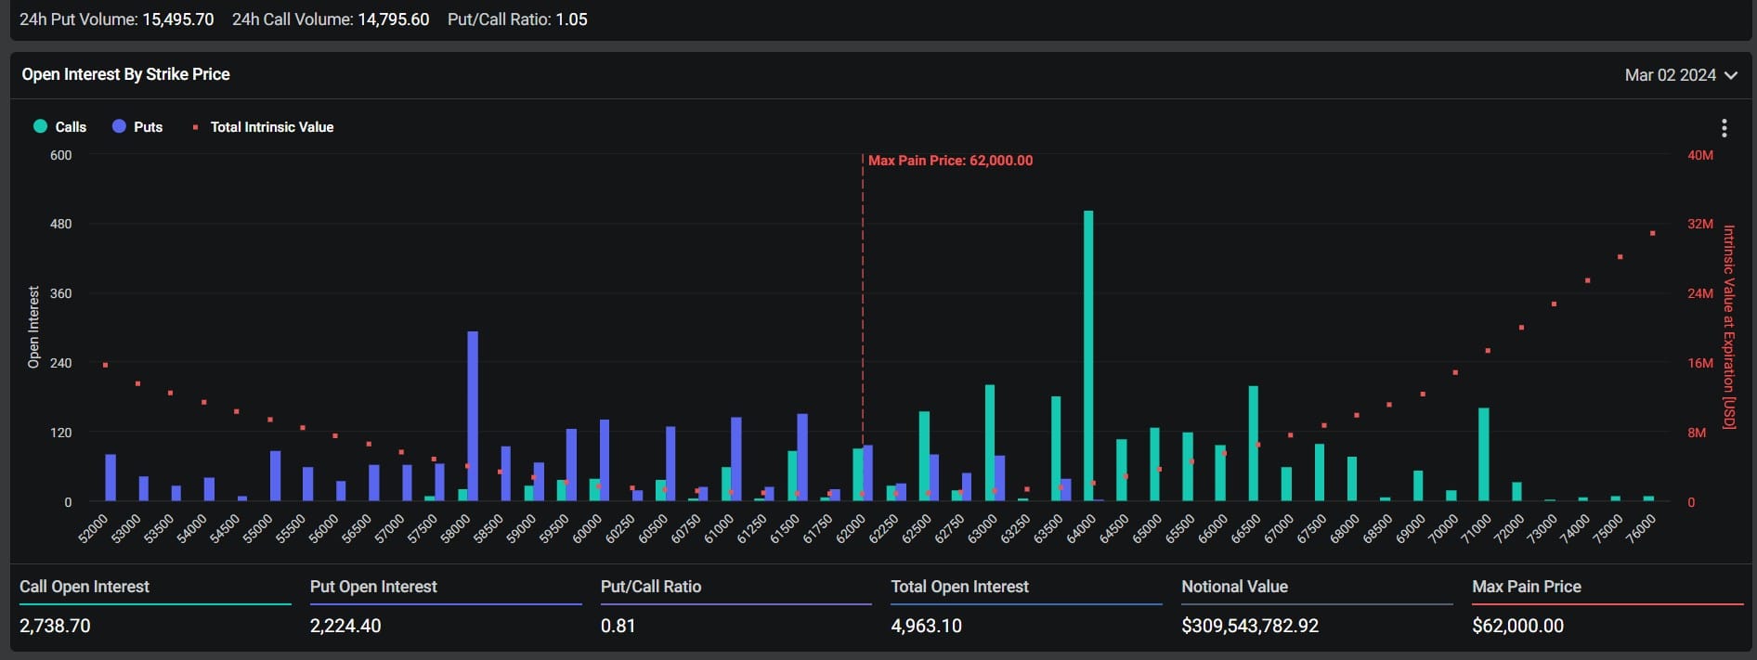Click the 61500 strike puts bar
1757x660 pixels.
[x=802, y=458]
